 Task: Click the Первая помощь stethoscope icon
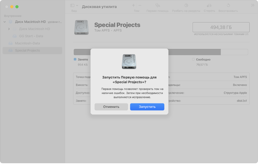pyautogui.click(x=158, y=6)
